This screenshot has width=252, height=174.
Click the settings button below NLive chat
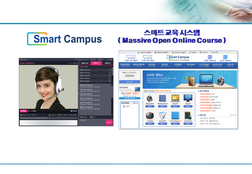(x=93, y=117)
